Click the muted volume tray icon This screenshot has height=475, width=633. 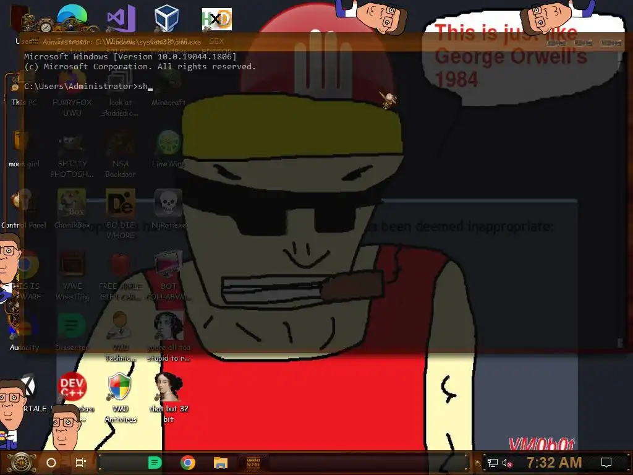pyautogui.click(x=507, y=463)
